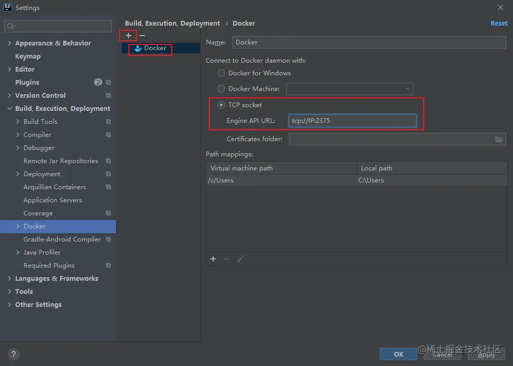Image resolution: width=513 pixels, height=366 pixels.
Task: Click the IntelliJ logo in title bar
Action: point(8,7)
